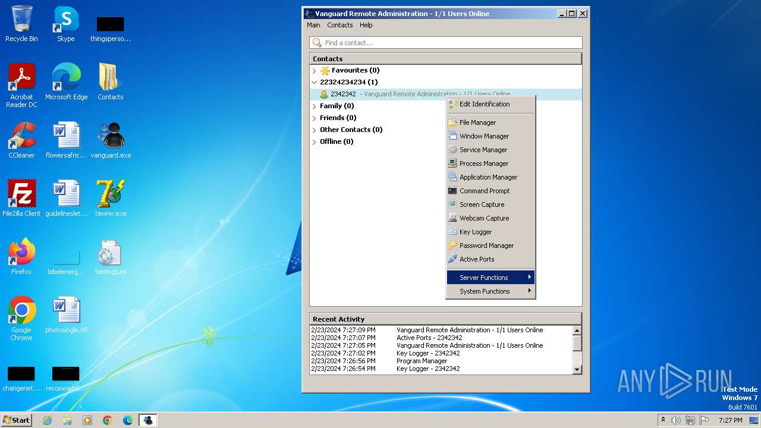761x428 pixels.
Task: Open the Main menu
Action: click(x=313, y=25)
